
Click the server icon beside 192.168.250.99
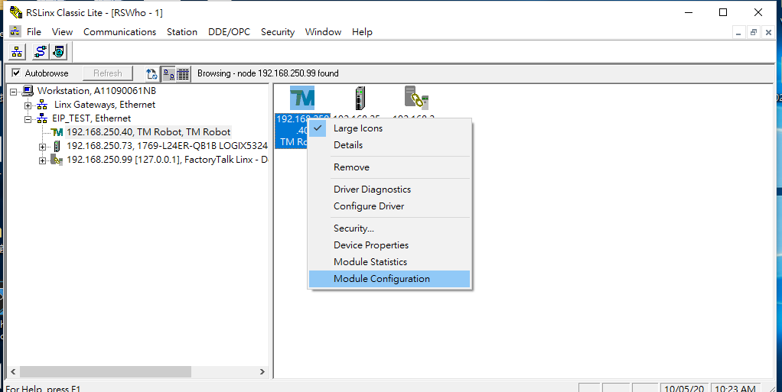pos(57,160)
